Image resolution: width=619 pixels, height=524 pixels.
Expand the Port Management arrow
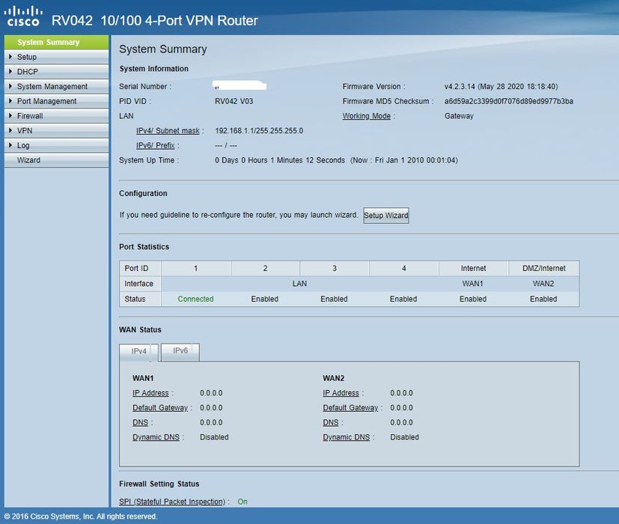[x=10, y=101]
